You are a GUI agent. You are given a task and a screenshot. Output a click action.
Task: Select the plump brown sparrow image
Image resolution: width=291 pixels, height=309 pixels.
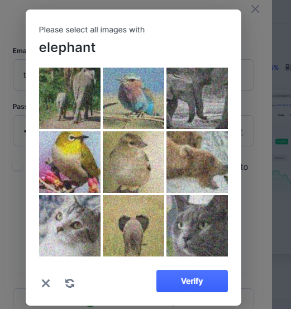[x=133, y=162]
